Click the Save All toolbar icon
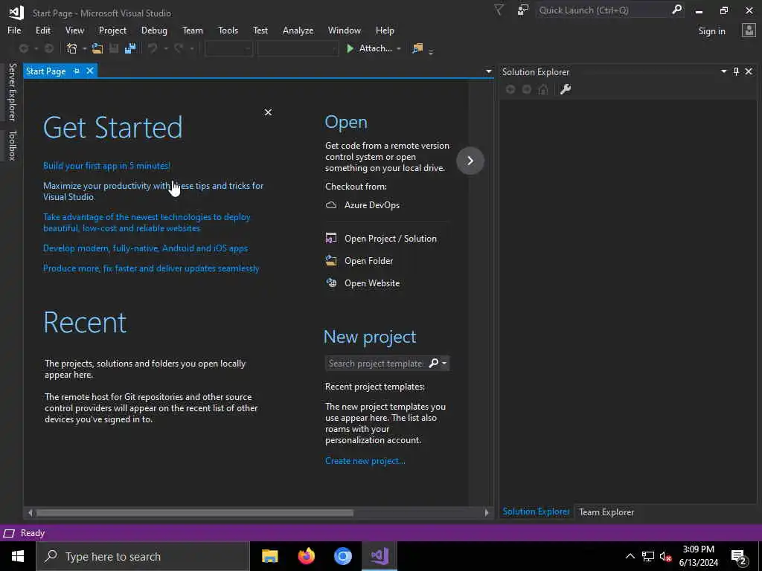Viewport: 762px width, 571px height. [130, 48]
